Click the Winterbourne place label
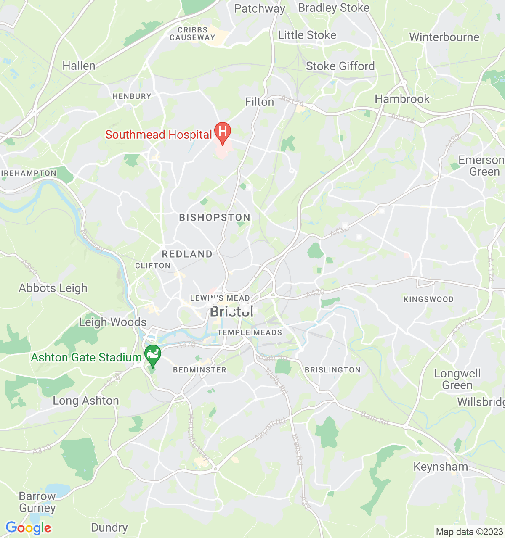 click(x=444, y=37)
